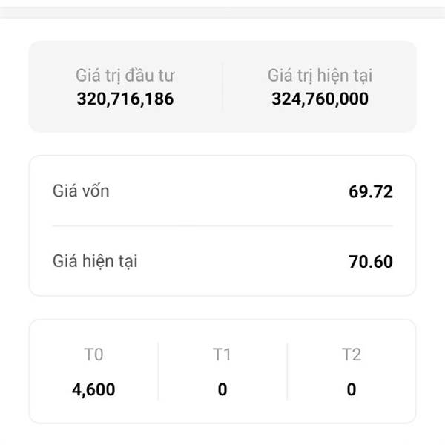Viewport: 445px width, 445px height.
Task: Click the divider between investment and current value
Action: click(222, 87)
